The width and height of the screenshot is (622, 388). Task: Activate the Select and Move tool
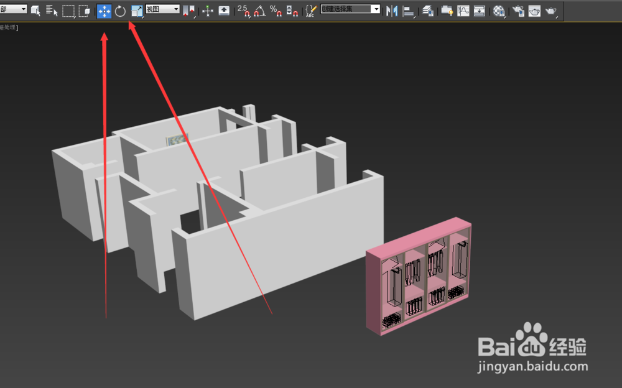point(104,11)
